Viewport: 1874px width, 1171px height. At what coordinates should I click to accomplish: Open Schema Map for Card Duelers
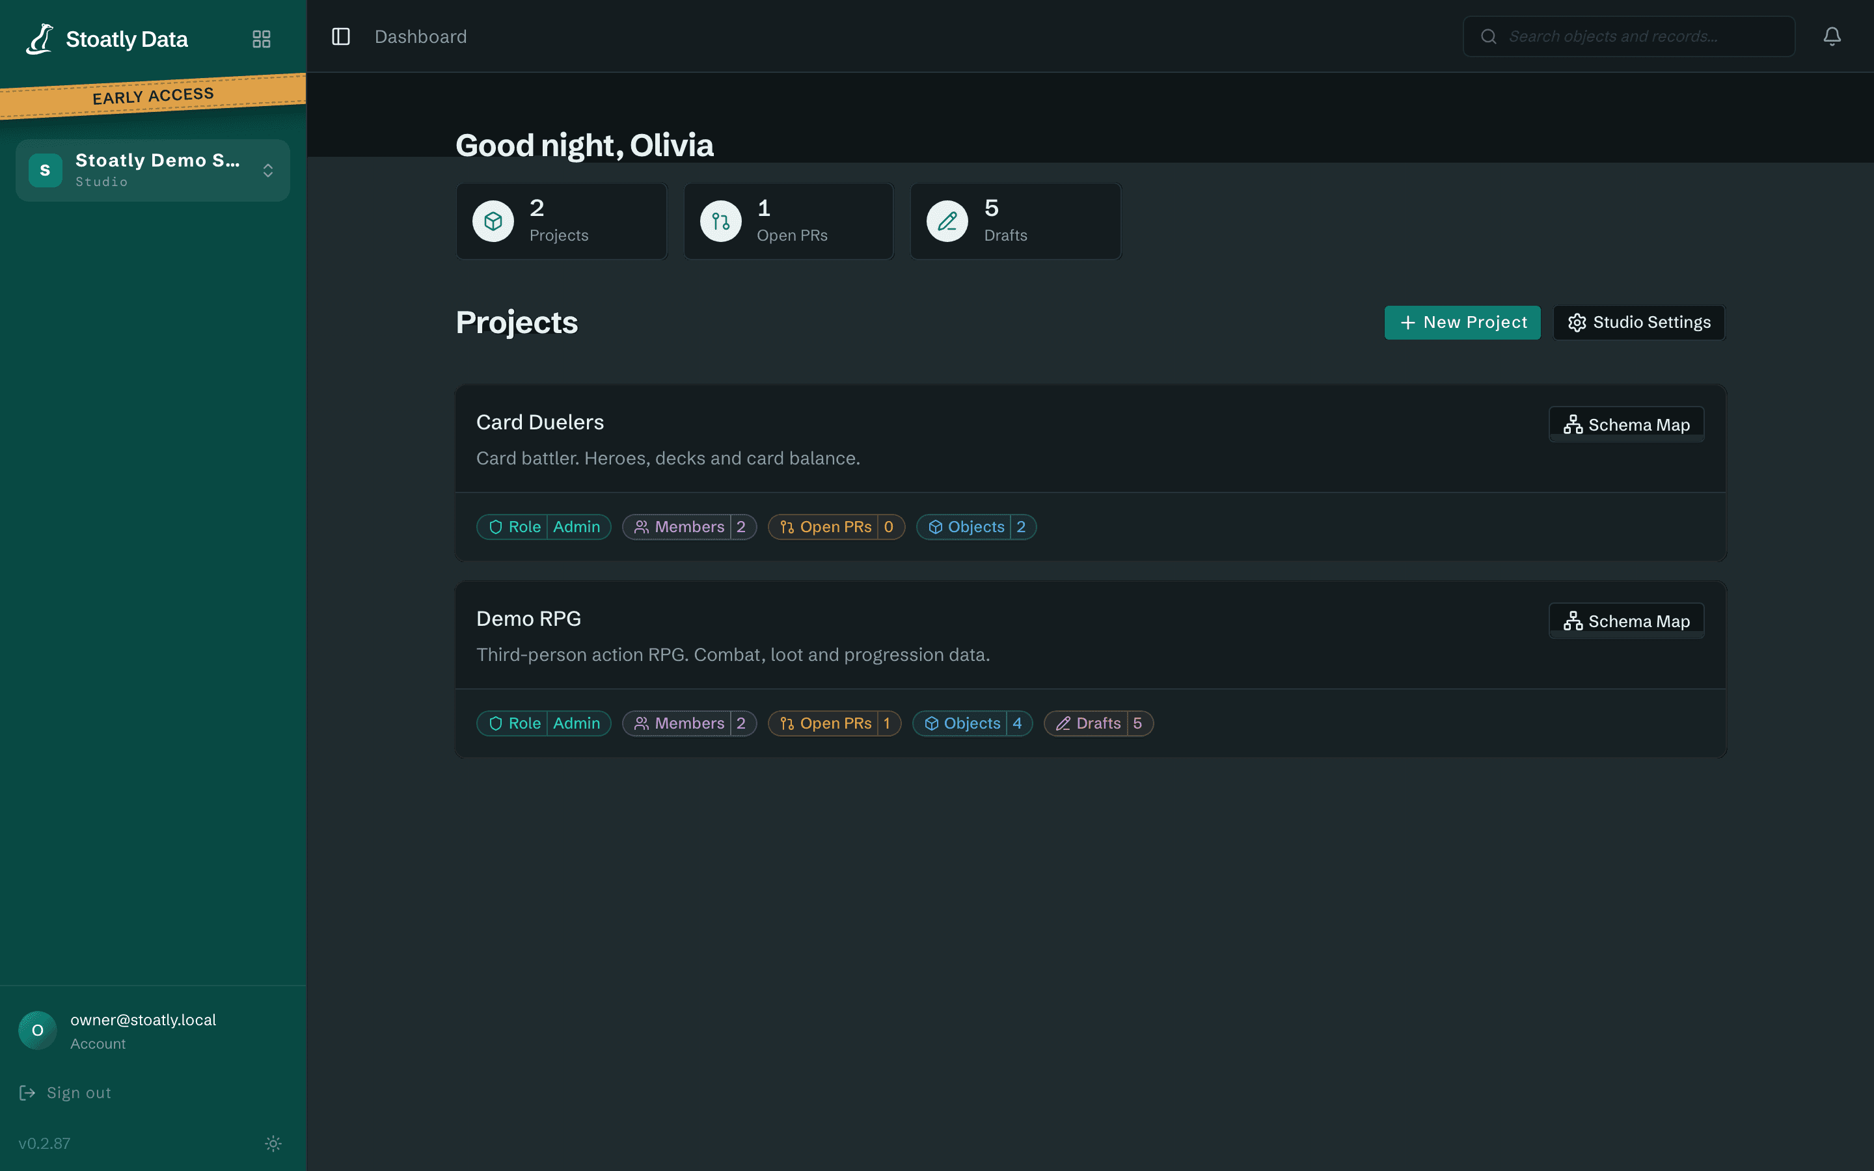(1626, 424)
